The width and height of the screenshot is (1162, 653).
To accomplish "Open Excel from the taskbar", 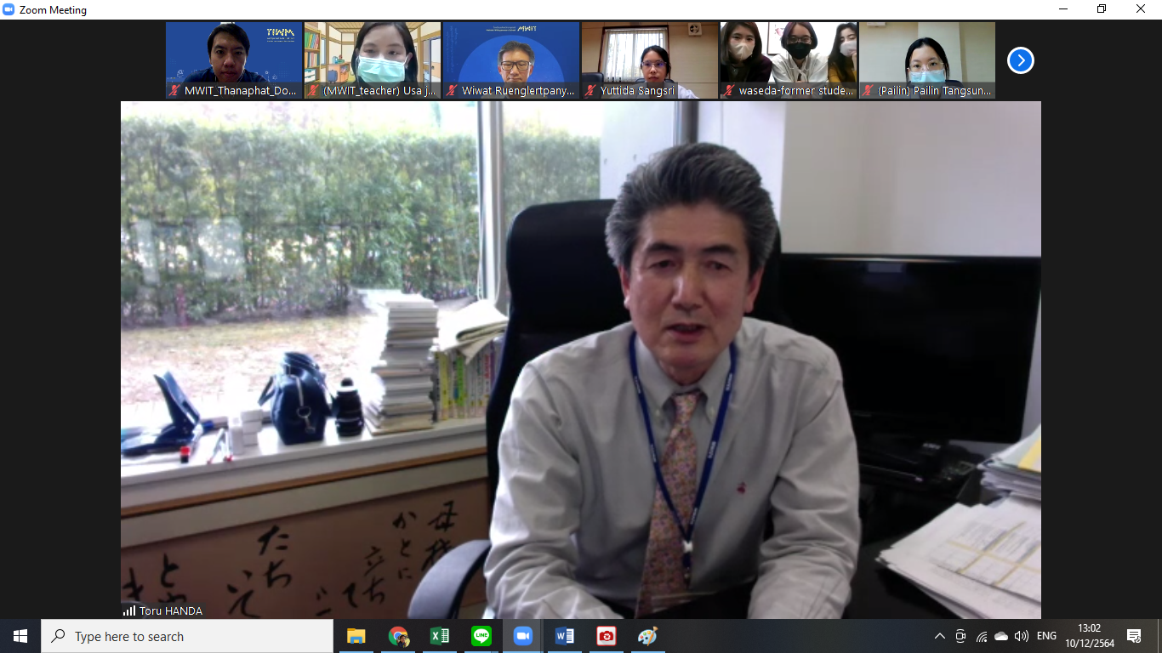I will tap(440, 636).
